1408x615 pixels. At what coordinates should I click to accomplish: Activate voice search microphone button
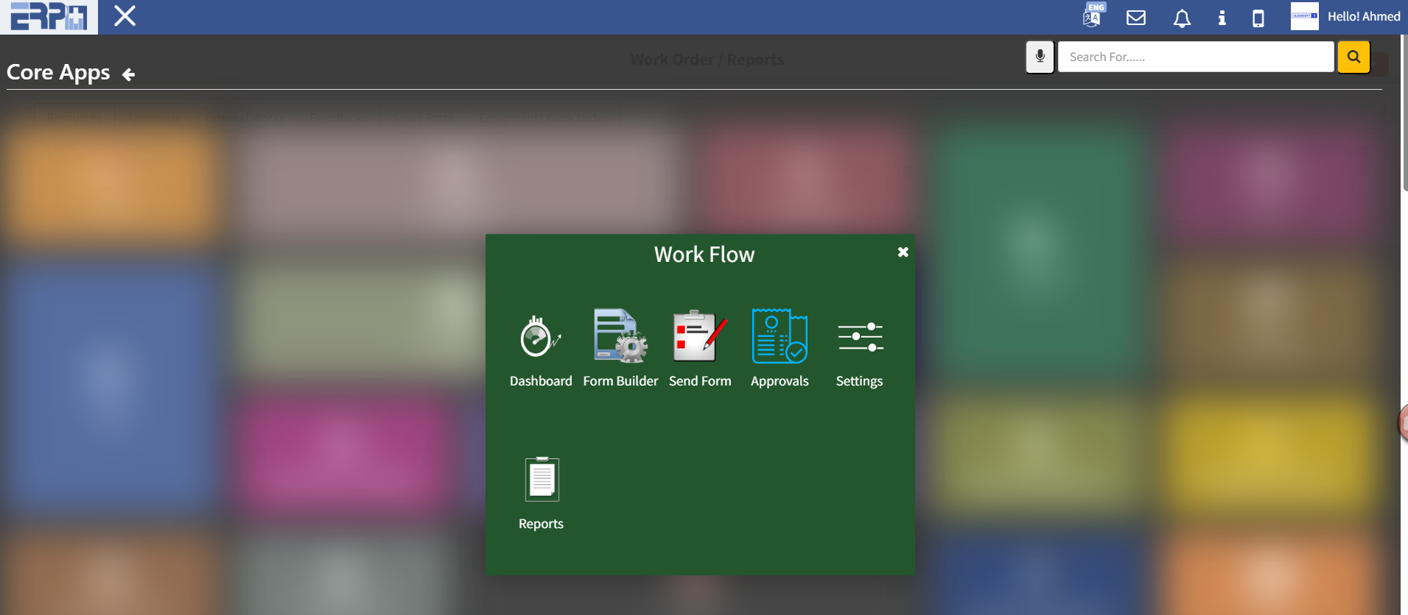tap(1040, 57)
